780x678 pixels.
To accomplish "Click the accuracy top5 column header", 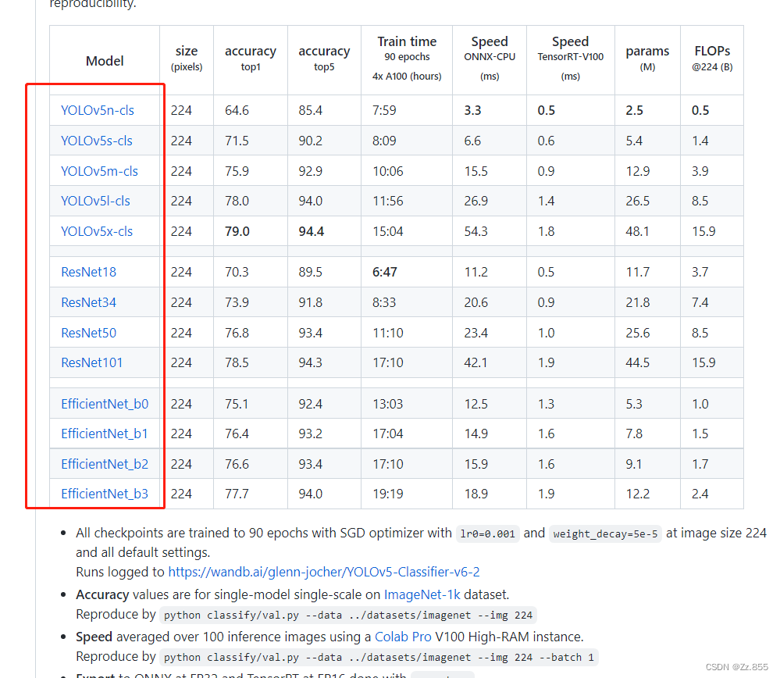I will (324, 59).
